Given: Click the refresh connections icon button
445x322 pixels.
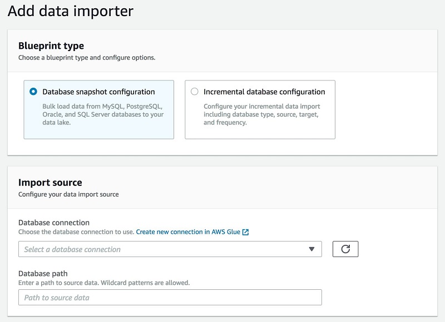Looking at the screenshot, I should point(345,249).
